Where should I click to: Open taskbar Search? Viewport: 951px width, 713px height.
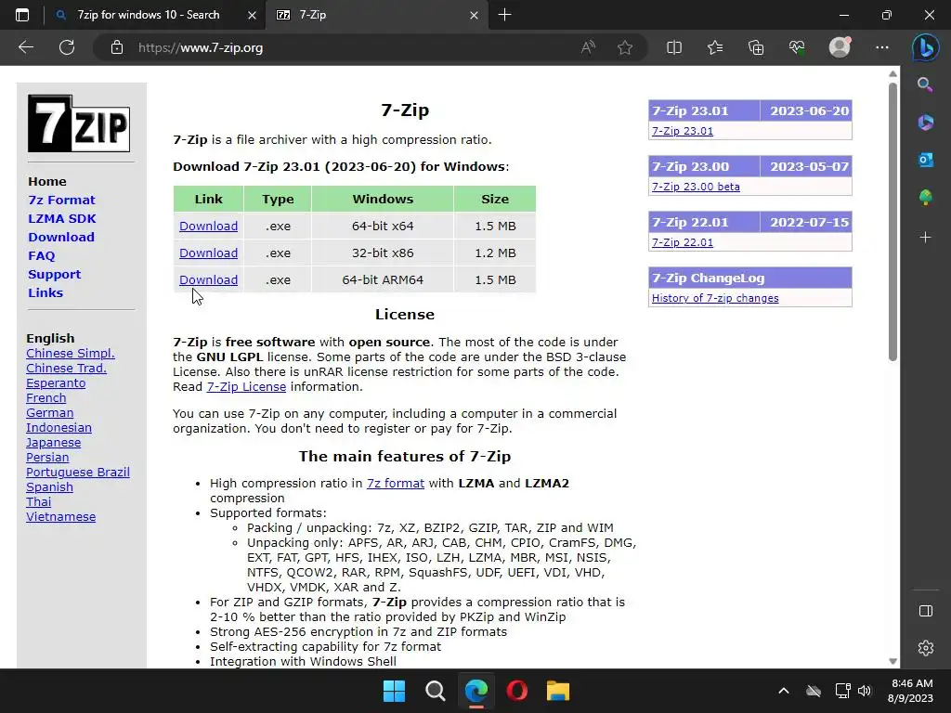point(435,691)
